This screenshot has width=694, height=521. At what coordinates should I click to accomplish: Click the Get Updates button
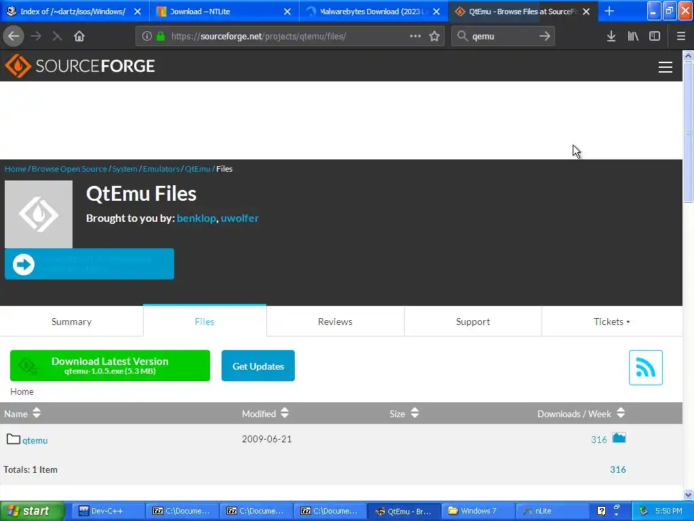tap(258, 366)
